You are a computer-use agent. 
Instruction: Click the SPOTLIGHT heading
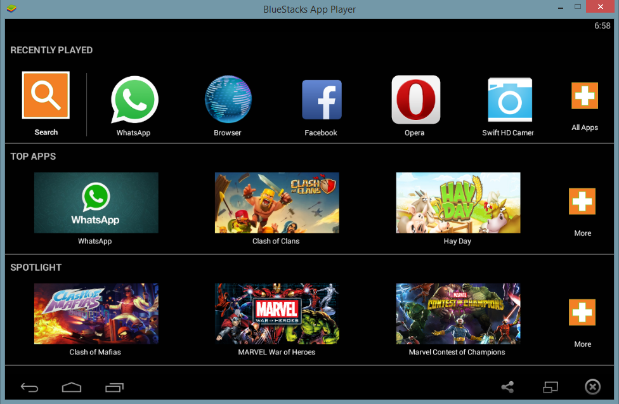click(x=36, y=268)
